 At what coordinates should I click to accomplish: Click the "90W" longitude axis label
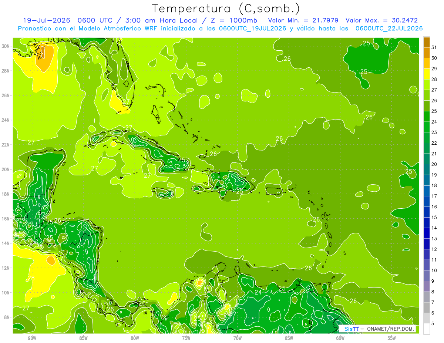coord(32,338)
